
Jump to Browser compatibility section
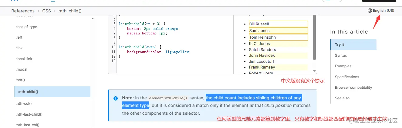click(353, 88)
